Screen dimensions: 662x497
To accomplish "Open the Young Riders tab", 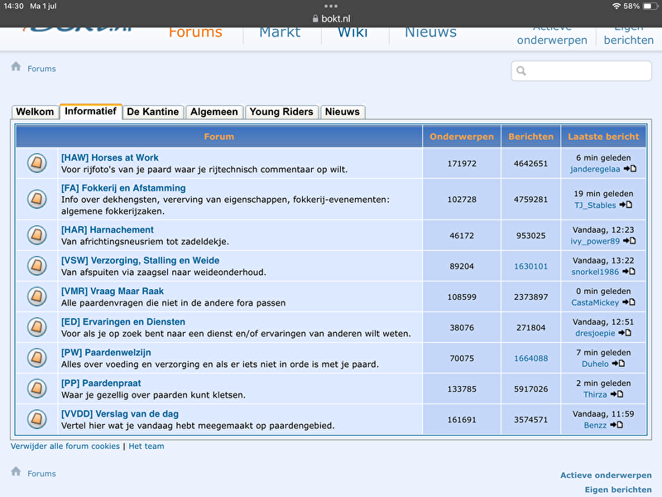I will tap(281, 112).
